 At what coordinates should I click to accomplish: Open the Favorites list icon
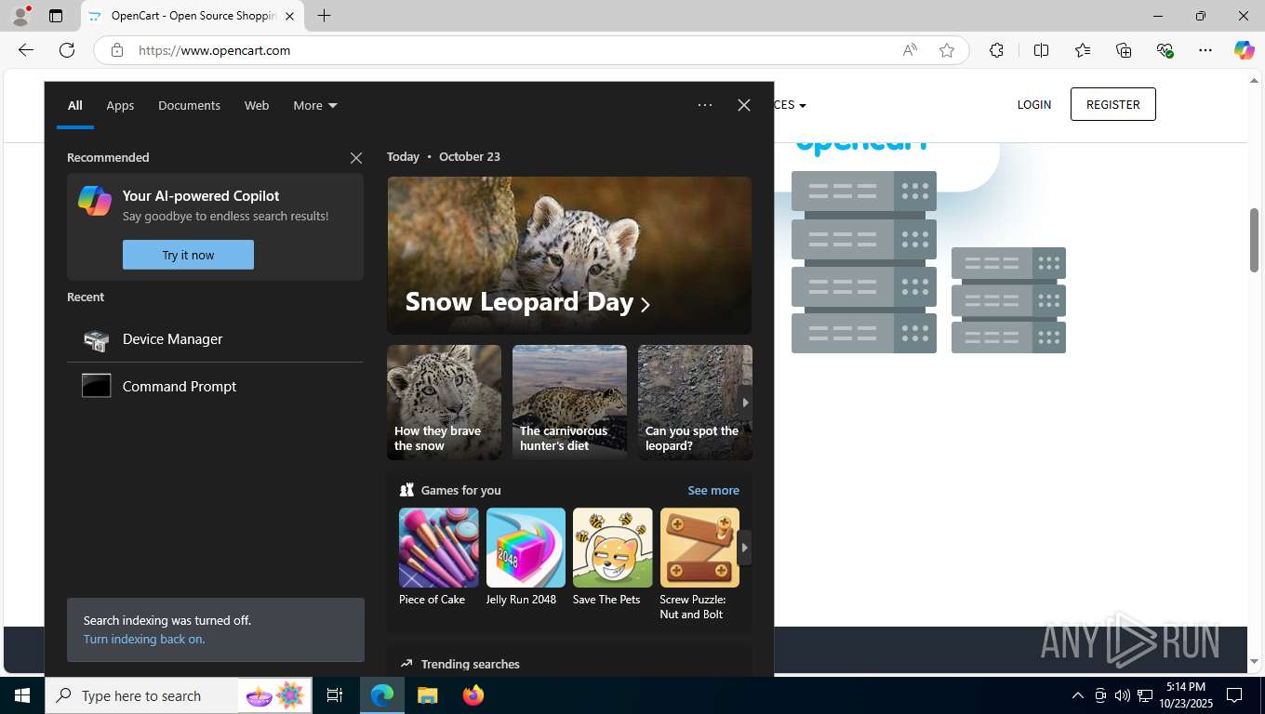click(x=1083, y=50)
